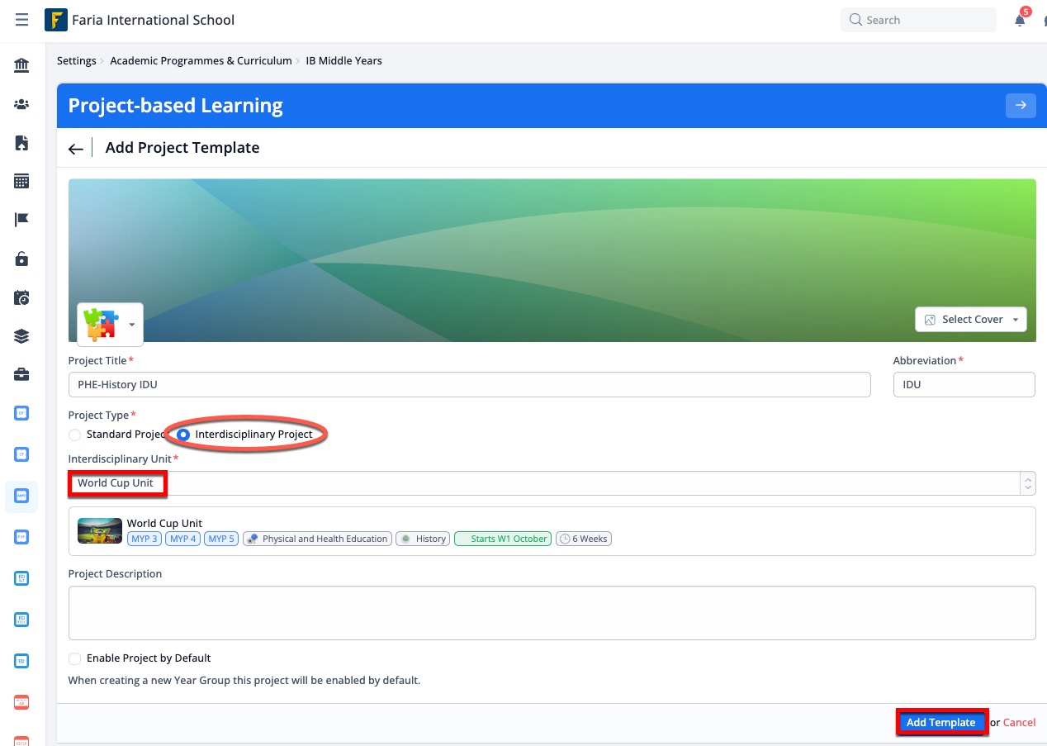
Task: Open the stacked layers sidebar icon
Action: pos(21,336)
